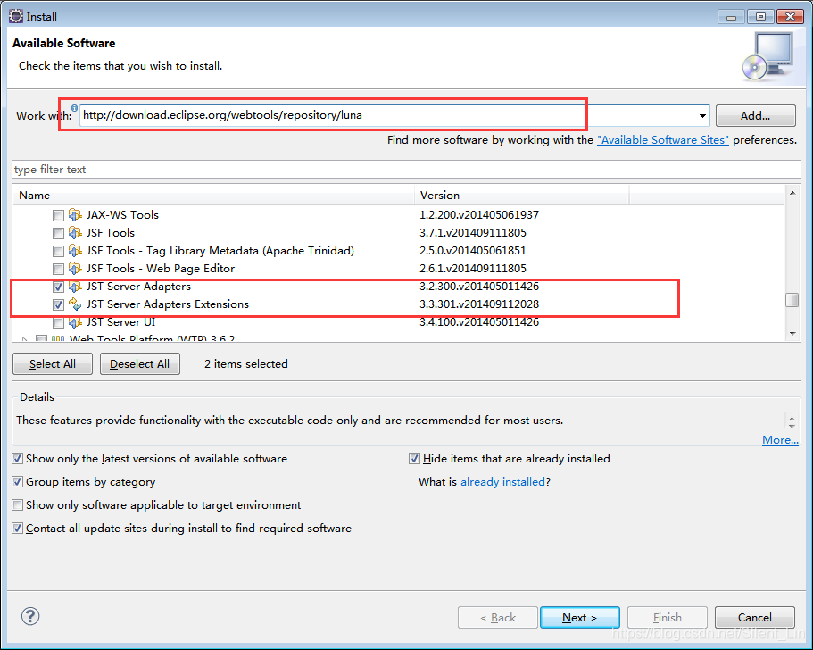
Task: Check the JAX-WS Tools checkbox
Action: (x=58, y=215)
